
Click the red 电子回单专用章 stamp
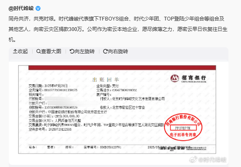click(x=183, y=127)
